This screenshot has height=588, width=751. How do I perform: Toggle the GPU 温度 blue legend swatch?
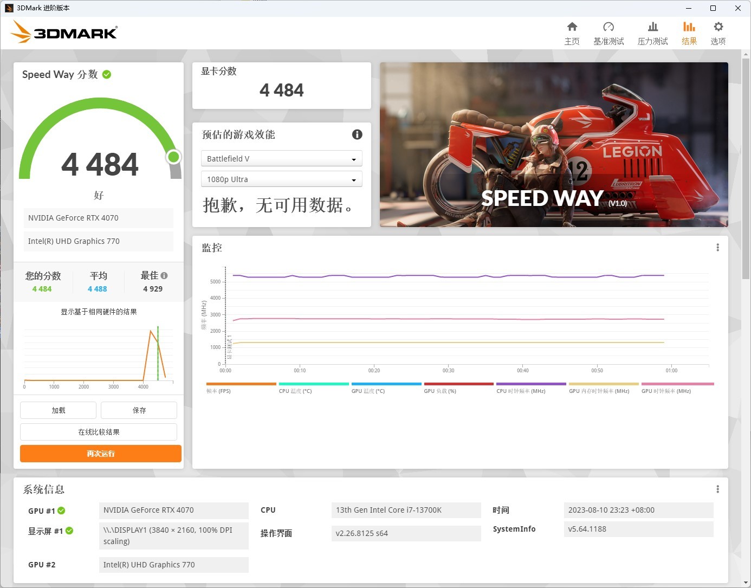386,384
